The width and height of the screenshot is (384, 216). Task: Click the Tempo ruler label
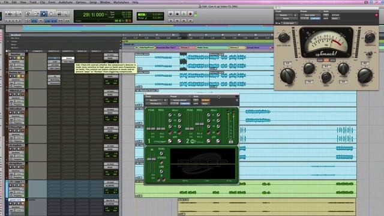(x=14, y=41)
